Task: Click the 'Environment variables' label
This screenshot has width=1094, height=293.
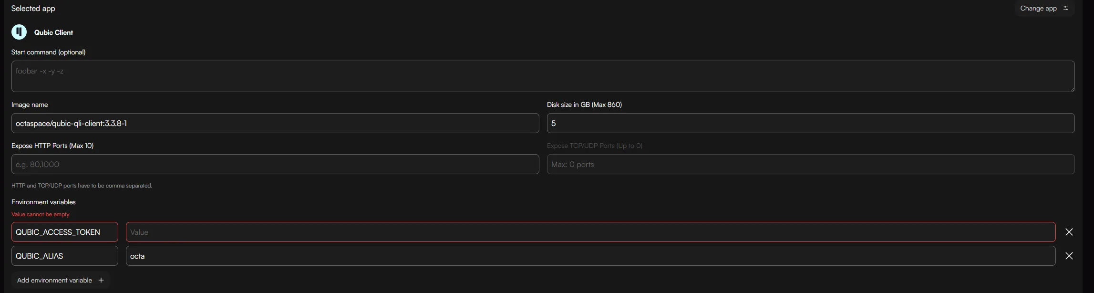Action: [43, 202]
